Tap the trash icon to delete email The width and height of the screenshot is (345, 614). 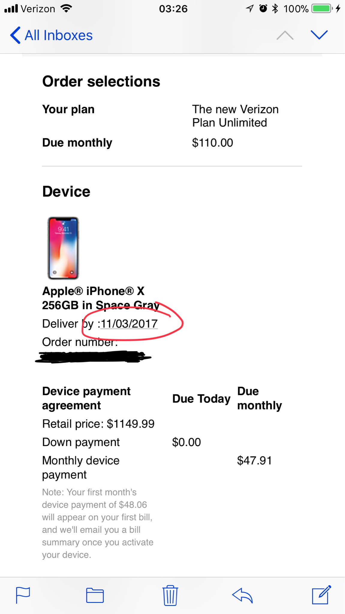tap(170, 595)
